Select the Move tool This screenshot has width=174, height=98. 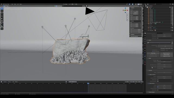(2, 14)
